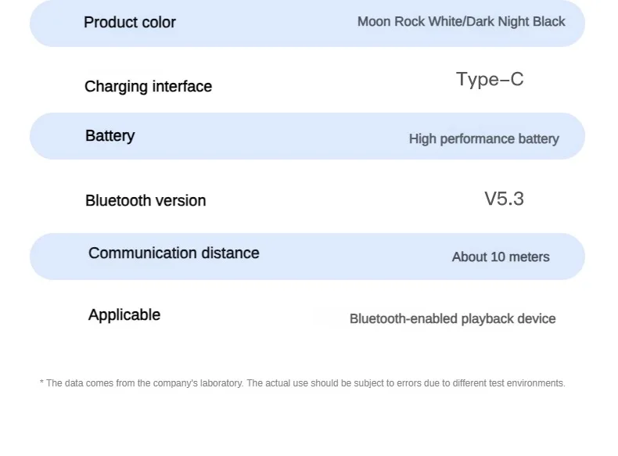
Task: Click the "Bluetooth version" label
Action: pyautogui.click(x=146, y=201)
